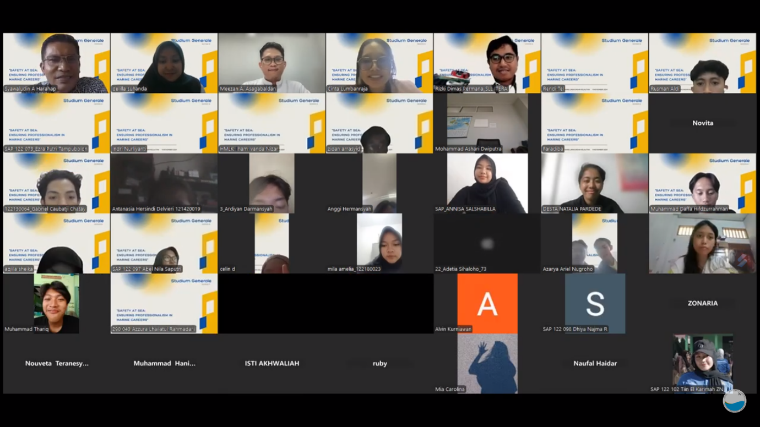Click SAP_ANNISA SALSHABILLA's video tile

tap(487, 183)
